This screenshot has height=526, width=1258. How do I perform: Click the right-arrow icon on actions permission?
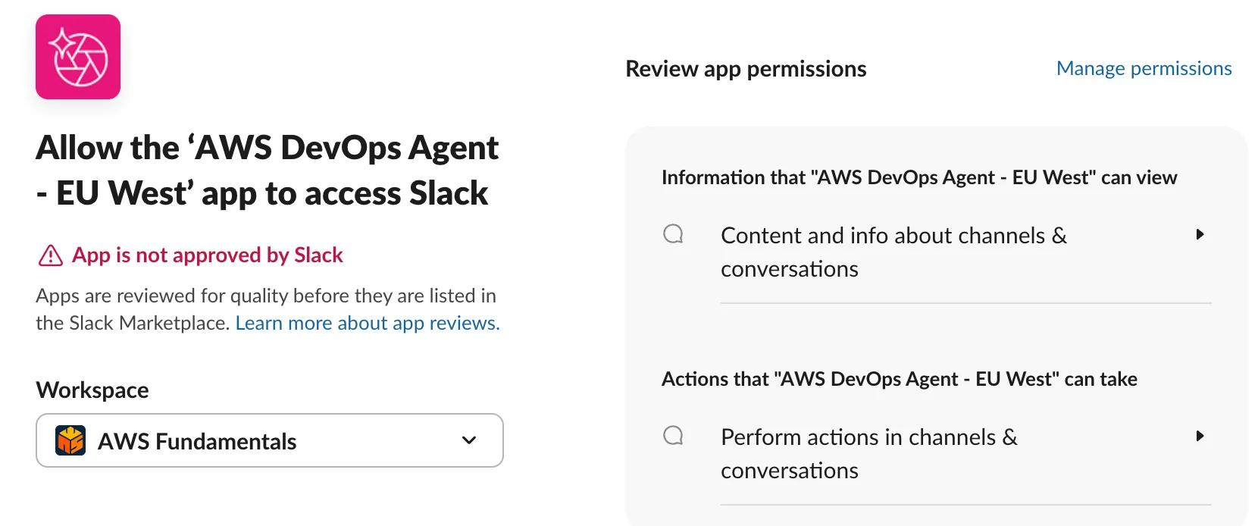pos(1200,437)
